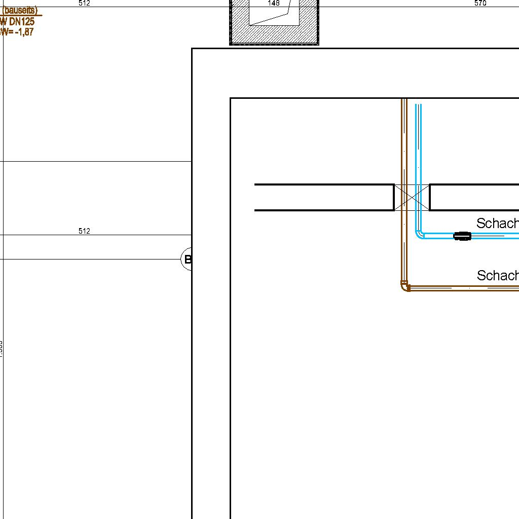Select the wall segment right of opening
The height and width of the screenshot is (519, 519).
coord(474,197)
